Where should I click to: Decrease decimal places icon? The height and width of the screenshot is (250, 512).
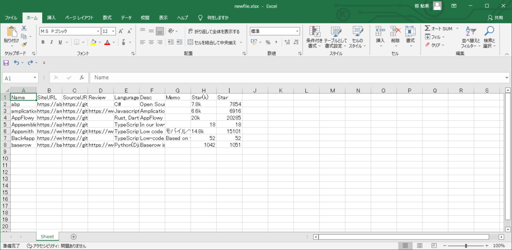tap(296, 42)
